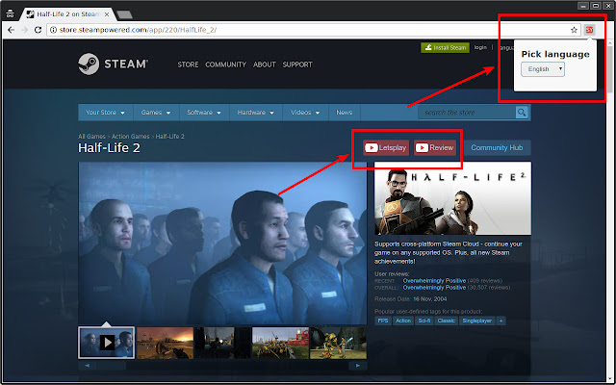Click the search the store field

(x=467, y=113)
